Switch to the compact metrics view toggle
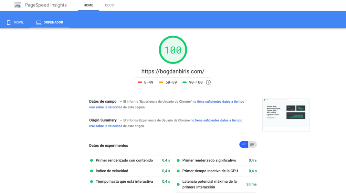 pyautogui.click(x=244, y=145)
